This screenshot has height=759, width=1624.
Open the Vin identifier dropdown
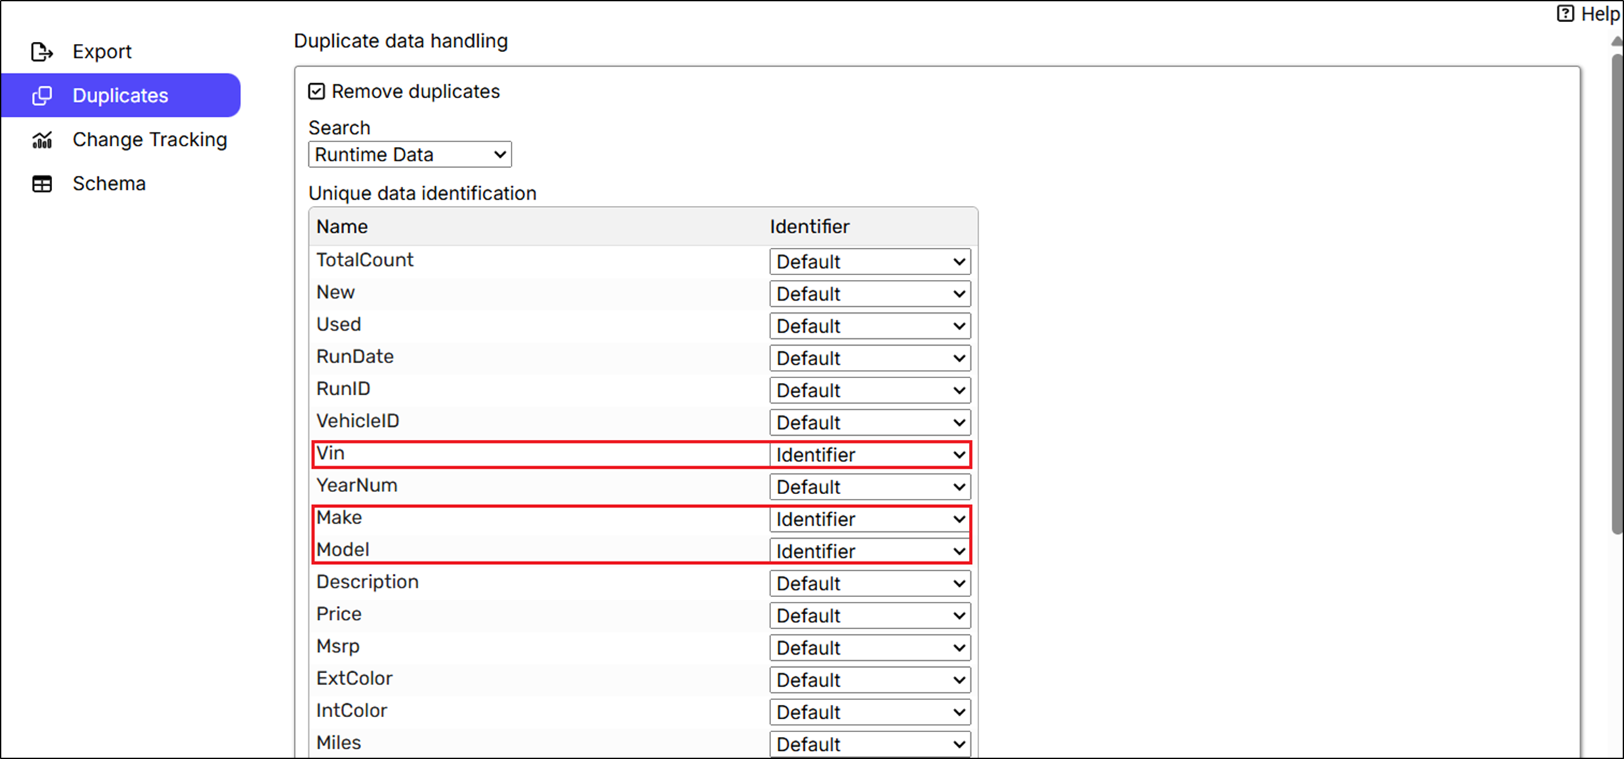pyautogui.click(x=869, y=455)
